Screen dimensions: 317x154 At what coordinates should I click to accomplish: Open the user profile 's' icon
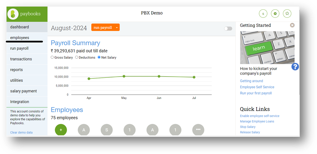263,14
